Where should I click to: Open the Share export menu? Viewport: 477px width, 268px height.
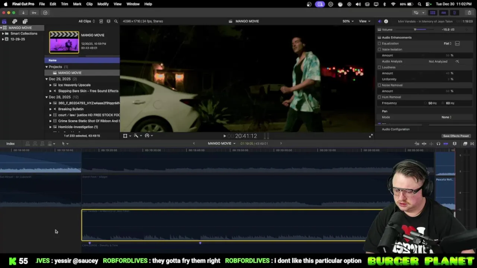click(470, 13)
